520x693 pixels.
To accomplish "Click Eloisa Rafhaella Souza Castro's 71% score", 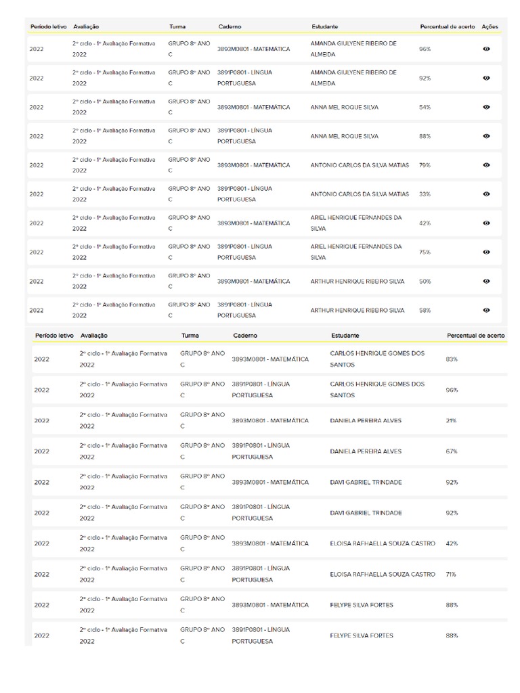I will pos(451,575).
